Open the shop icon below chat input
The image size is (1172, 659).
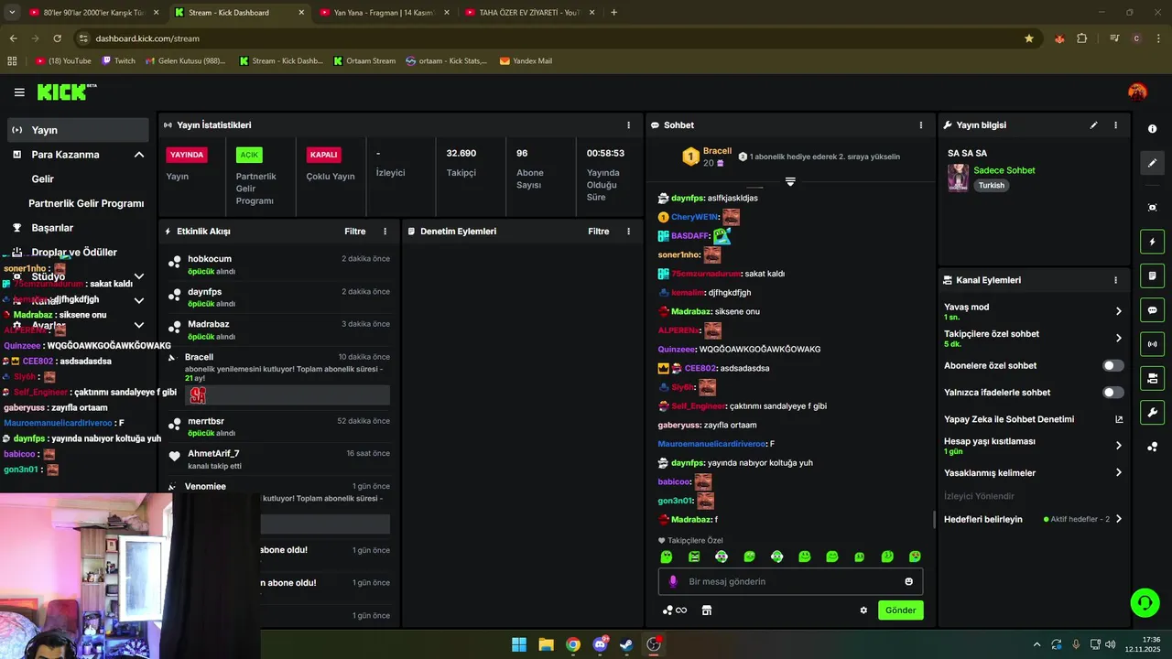[707, 610]
